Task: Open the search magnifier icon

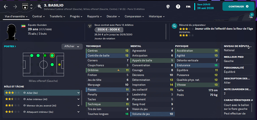Action: coord(39,6)
